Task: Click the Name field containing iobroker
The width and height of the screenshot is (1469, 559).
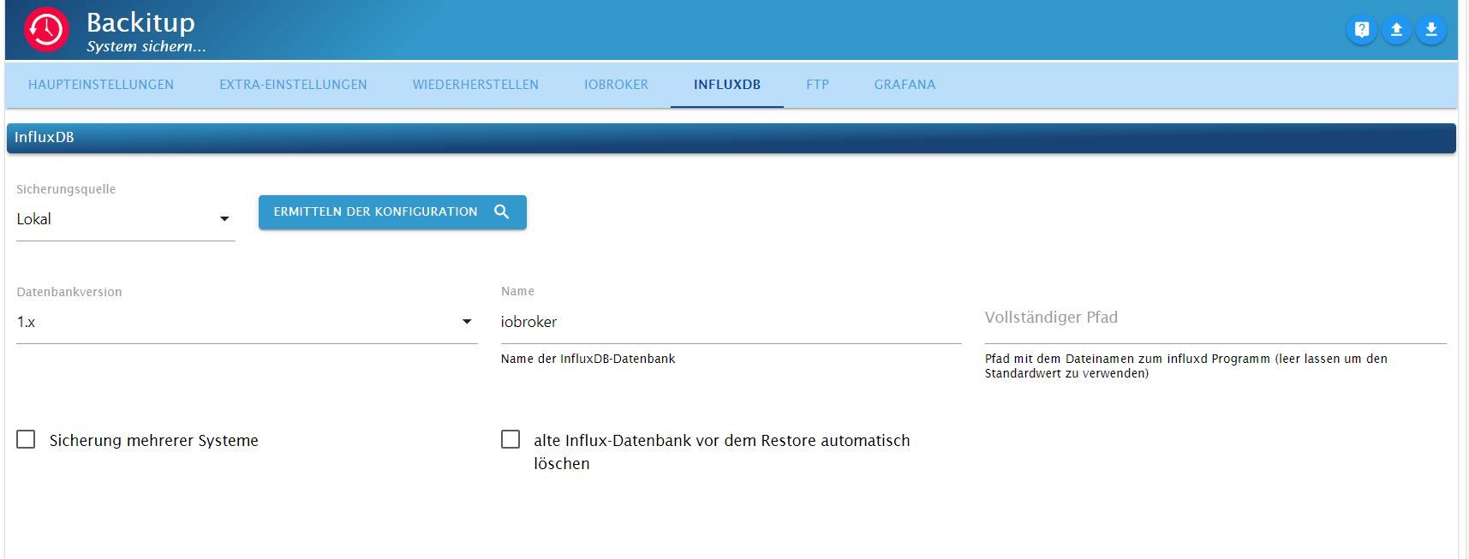Action: (731, 322)
